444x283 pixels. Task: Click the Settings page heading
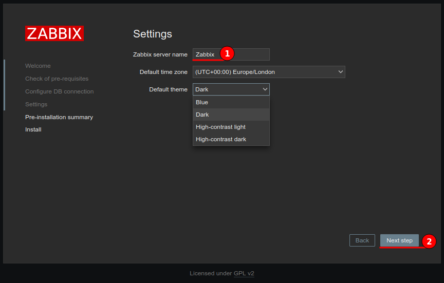[x=153, y=34]
